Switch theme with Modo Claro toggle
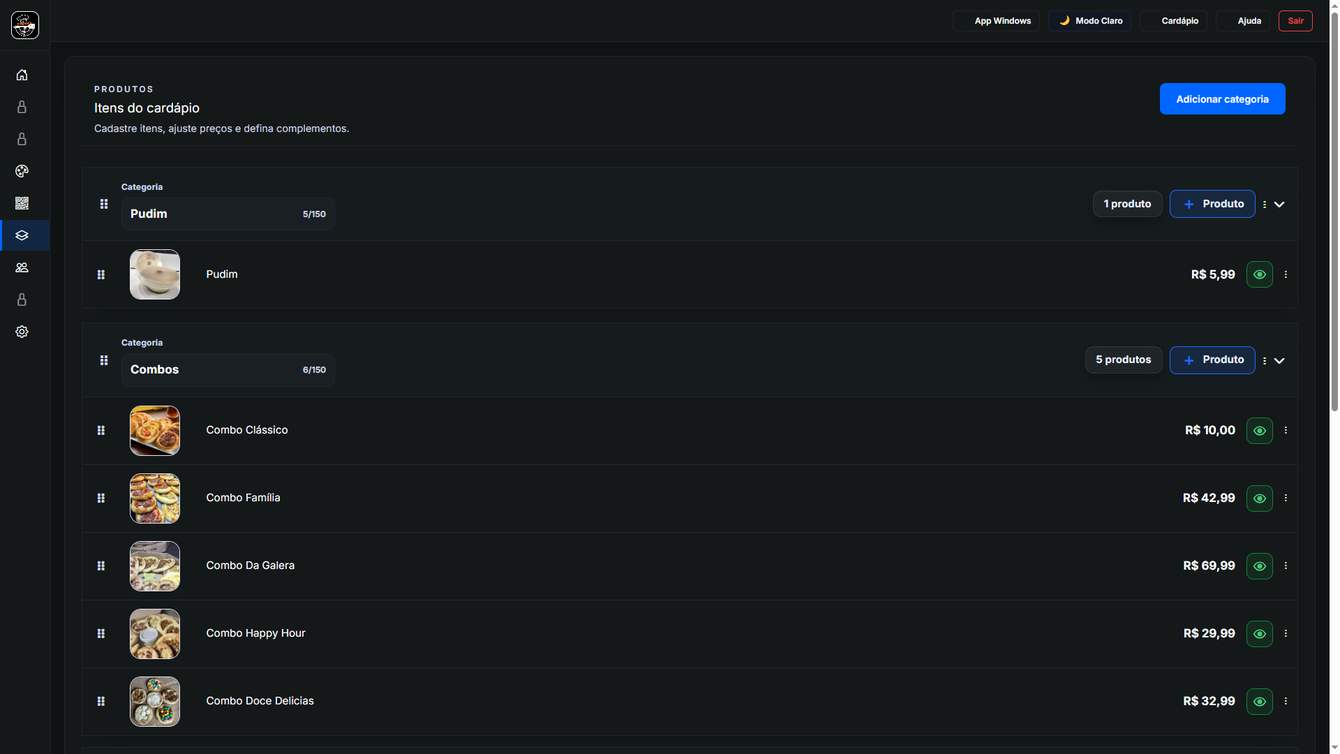This screenshot has height=754, width=1340. 1089,21
